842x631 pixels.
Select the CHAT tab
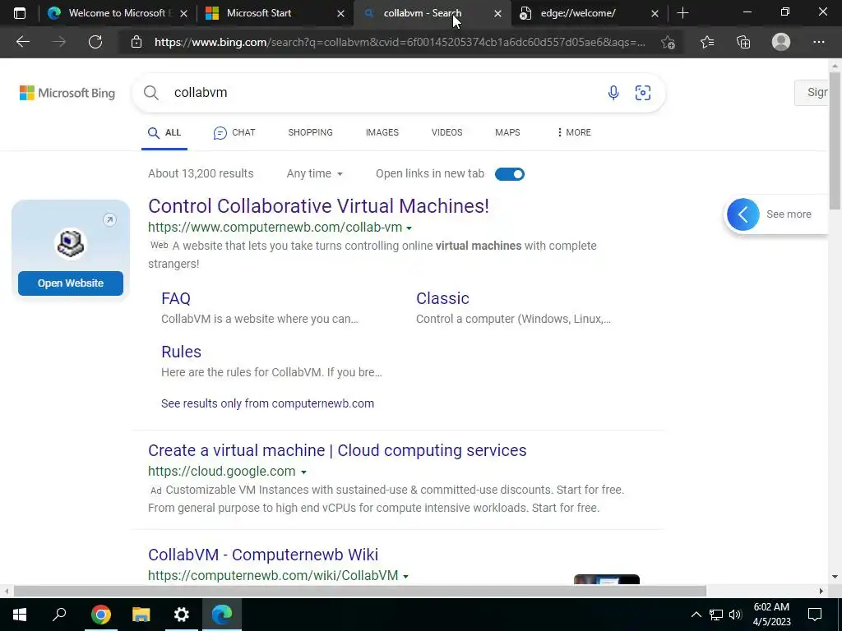click(234, 132)
